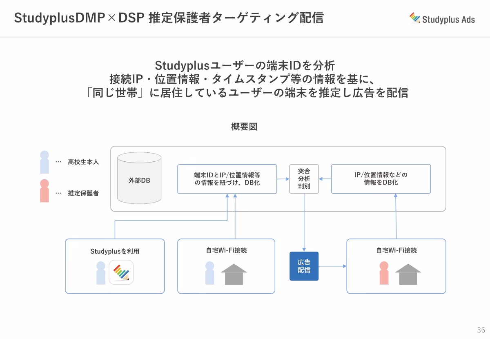Viewport: 490px width, 339px height.
Task: Click the IP/位置情報などの情報をDB化 box
Action: tap(381, 179)
